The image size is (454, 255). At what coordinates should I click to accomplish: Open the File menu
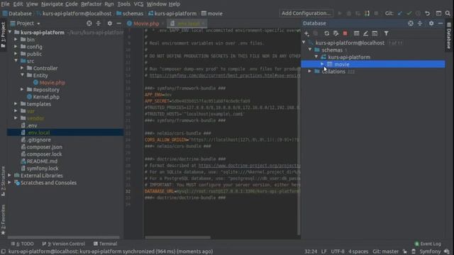5,4
